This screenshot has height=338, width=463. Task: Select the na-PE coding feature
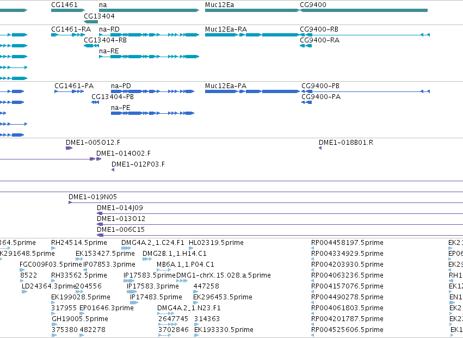(153, 113)
